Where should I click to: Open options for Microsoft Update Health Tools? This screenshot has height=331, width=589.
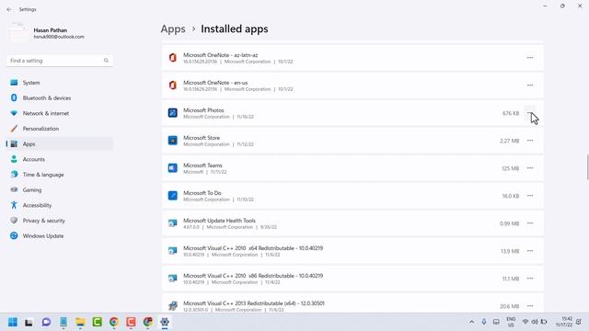(530, 223)
